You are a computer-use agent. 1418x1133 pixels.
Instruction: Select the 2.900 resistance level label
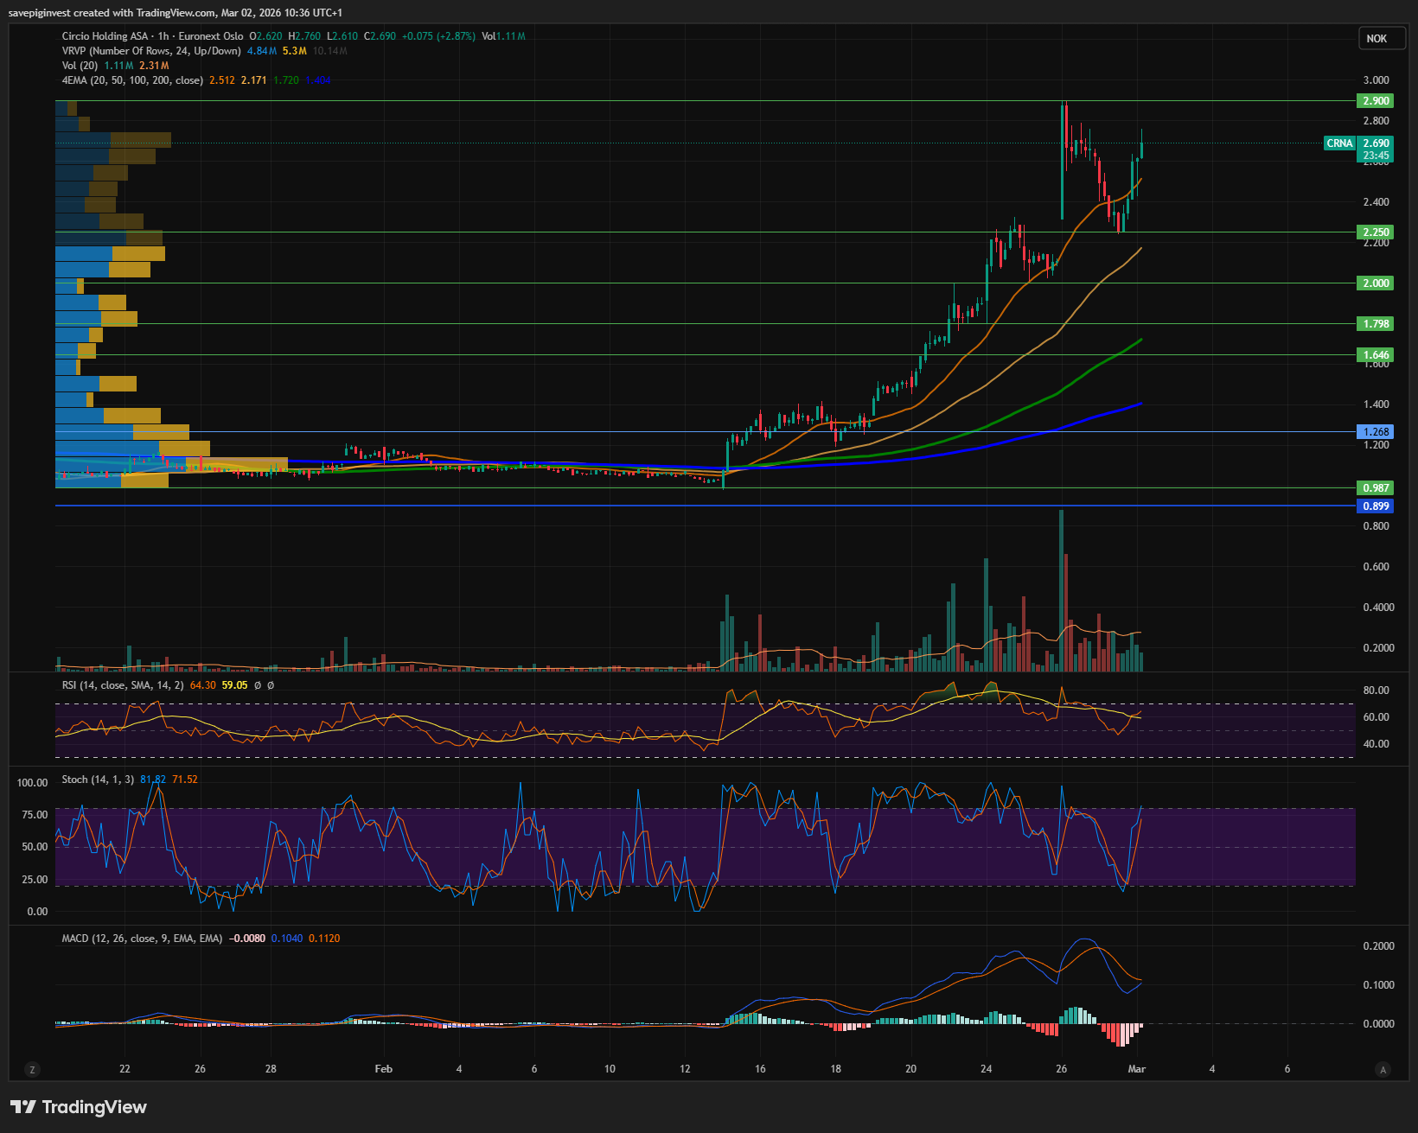click(1376, 101)
